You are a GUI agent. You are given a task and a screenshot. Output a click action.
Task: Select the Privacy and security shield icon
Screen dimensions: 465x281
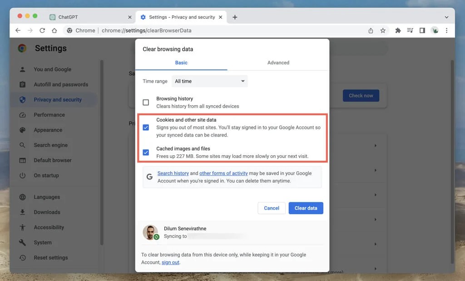(24, 99)
